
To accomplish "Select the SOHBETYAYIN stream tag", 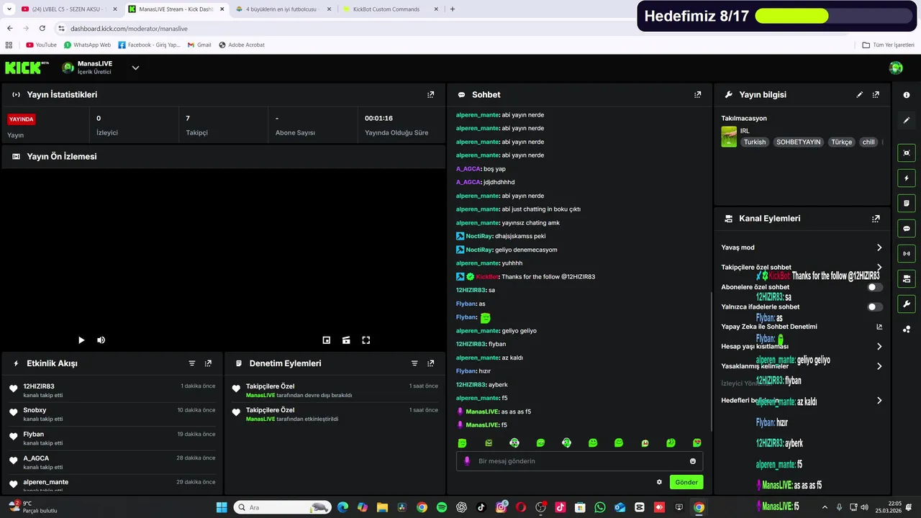I will (x=798, y=142).
